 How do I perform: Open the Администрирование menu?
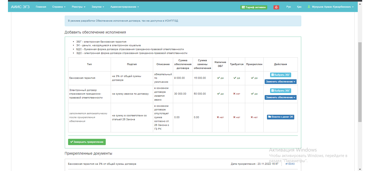coord(124,7)
